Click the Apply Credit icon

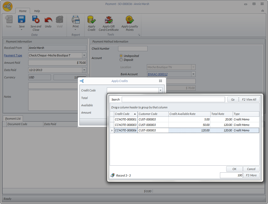91,20
